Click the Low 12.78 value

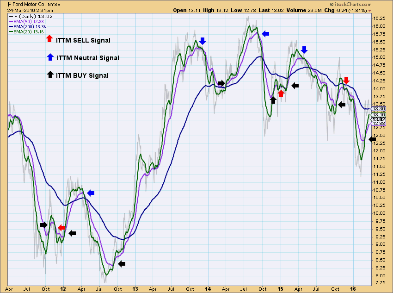pos(243,10)
